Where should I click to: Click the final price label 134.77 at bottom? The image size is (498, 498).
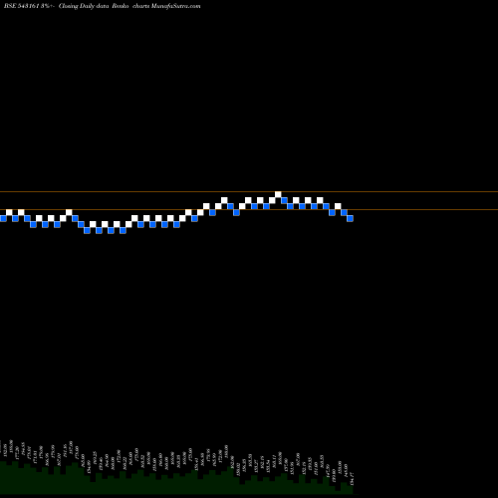(x=353, y=479)
